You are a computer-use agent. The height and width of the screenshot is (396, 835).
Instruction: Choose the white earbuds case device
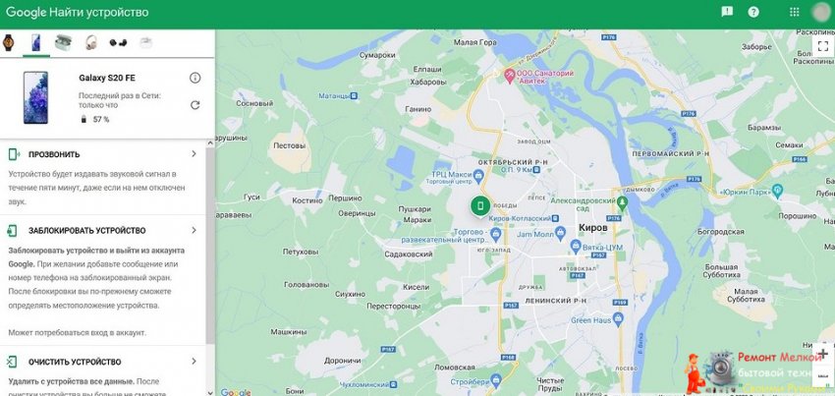tap(145, 42)
